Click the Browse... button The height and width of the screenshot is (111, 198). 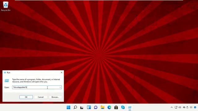[55, 97]
